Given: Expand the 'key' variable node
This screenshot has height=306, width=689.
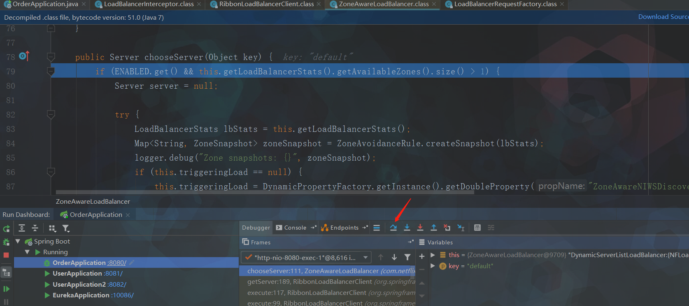Looking at the screenshot, I should [433, 266].
